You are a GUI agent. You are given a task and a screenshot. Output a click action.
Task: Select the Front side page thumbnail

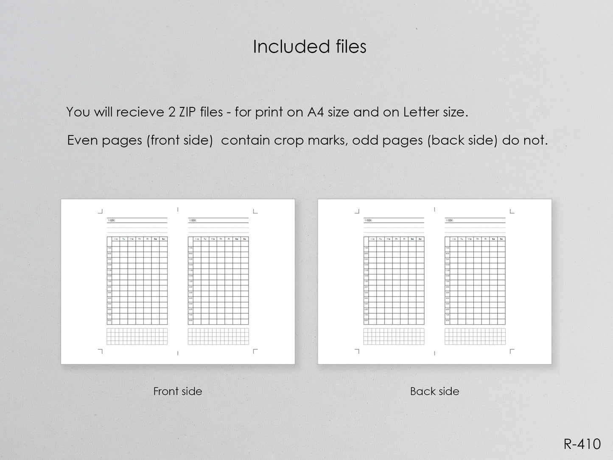click(x=178, y=281)
